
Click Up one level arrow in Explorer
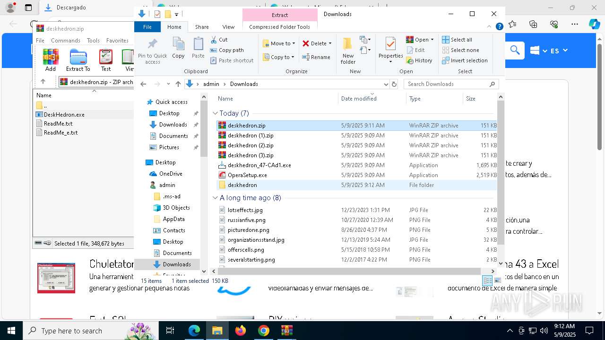[x=178, y=84]
